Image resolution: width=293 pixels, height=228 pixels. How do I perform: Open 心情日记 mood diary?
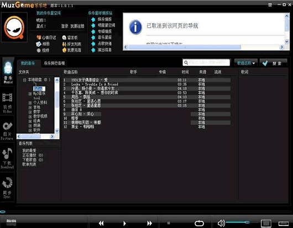46,38
